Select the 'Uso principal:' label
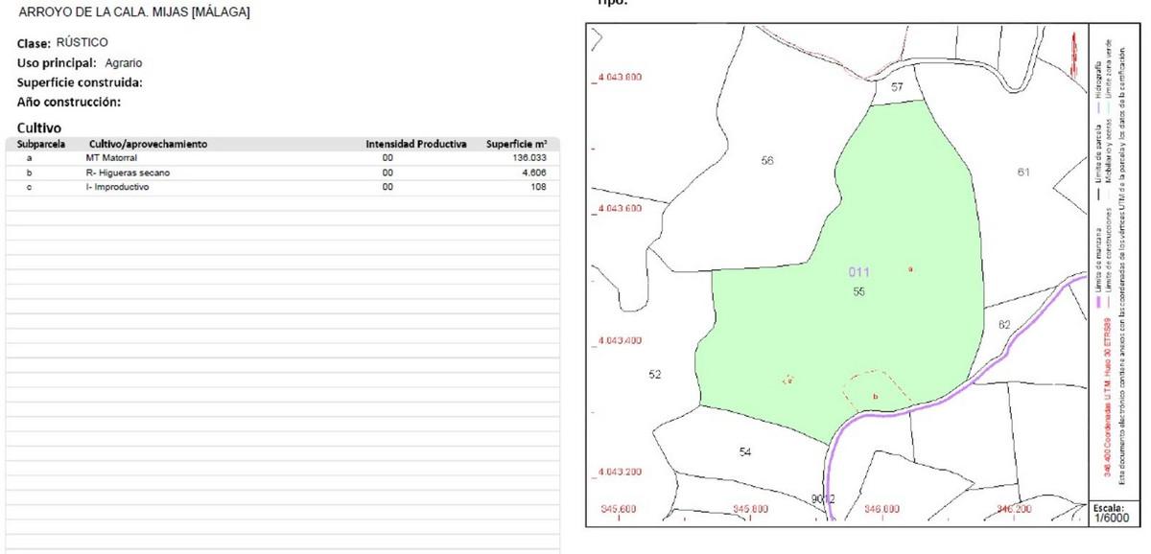This screenshot has width=1151, height=554. point(57,63)
